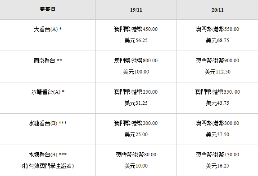
Task: Click the 澳門幣/港幣300.00 price
Action: click(x=217, y=123)
